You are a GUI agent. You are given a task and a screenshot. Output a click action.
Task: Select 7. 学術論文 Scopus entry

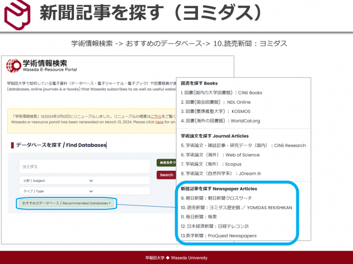211,164
